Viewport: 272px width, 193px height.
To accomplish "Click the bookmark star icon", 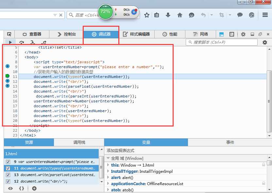I will (147, 15).
